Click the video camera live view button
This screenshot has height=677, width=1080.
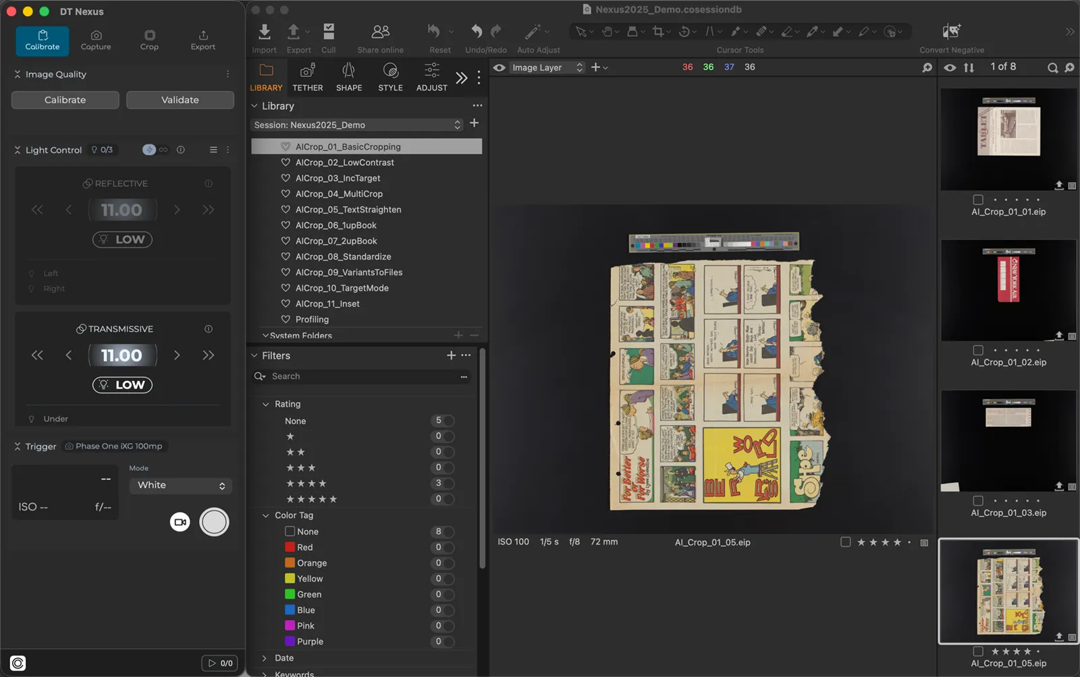[180, 522]
